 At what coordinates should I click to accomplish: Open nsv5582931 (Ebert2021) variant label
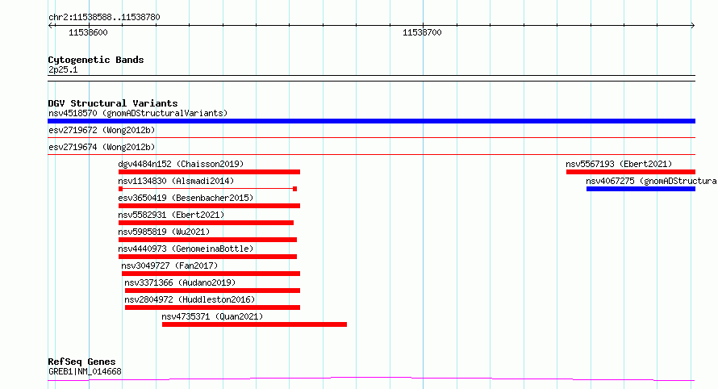point(171,215)
